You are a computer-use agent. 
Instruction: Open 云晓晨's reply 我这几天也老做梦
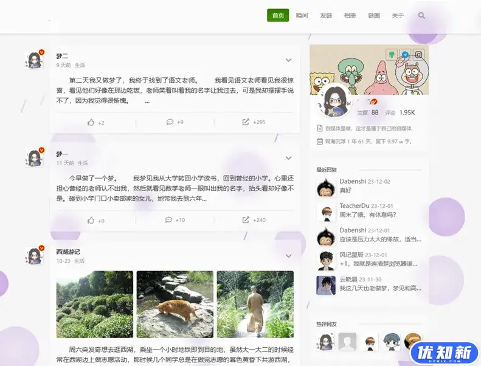381,288
